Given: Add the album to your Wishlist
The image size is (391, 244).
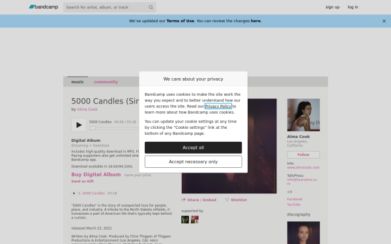Looking at the screenshot, I should [x=239, y=200].
